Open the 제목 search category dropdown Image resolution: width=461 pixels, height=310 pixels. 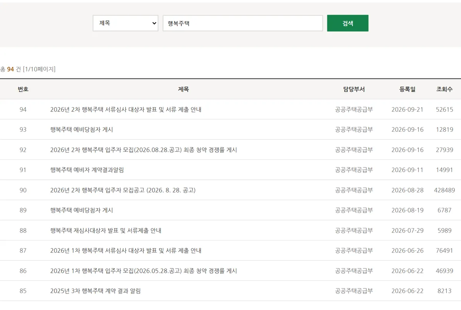click(x=125, y=23)
